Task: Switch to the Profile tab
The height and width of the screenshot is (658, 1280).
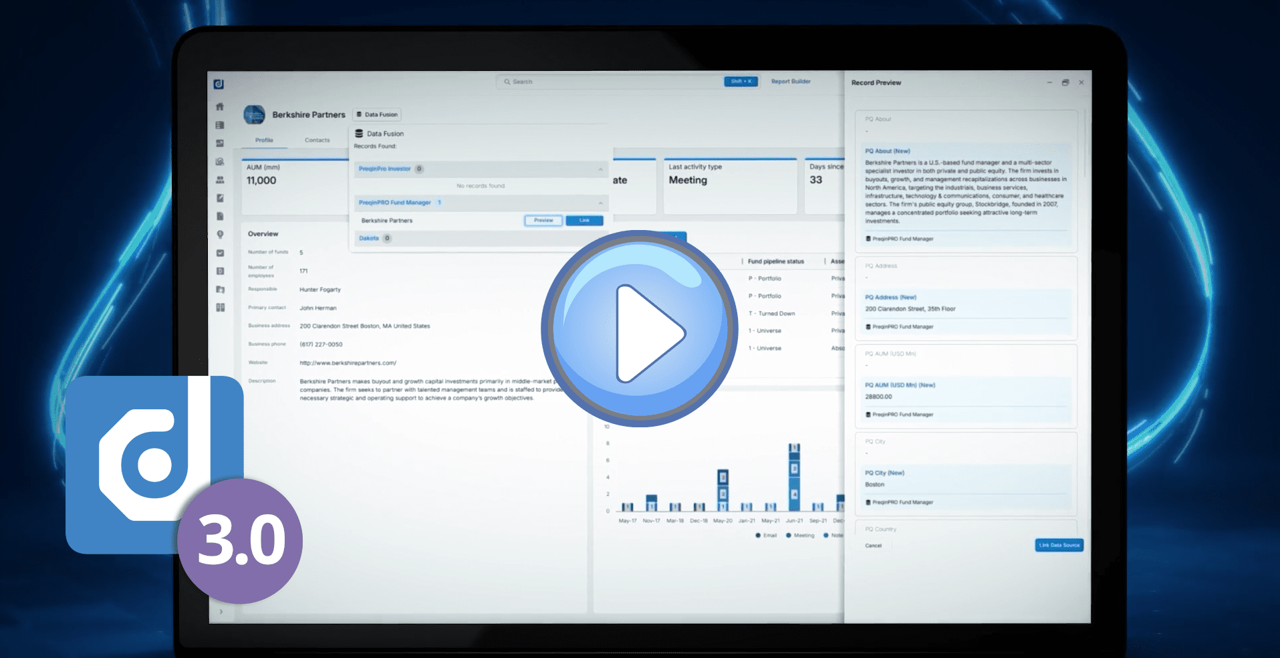Action: coord(264,140)
